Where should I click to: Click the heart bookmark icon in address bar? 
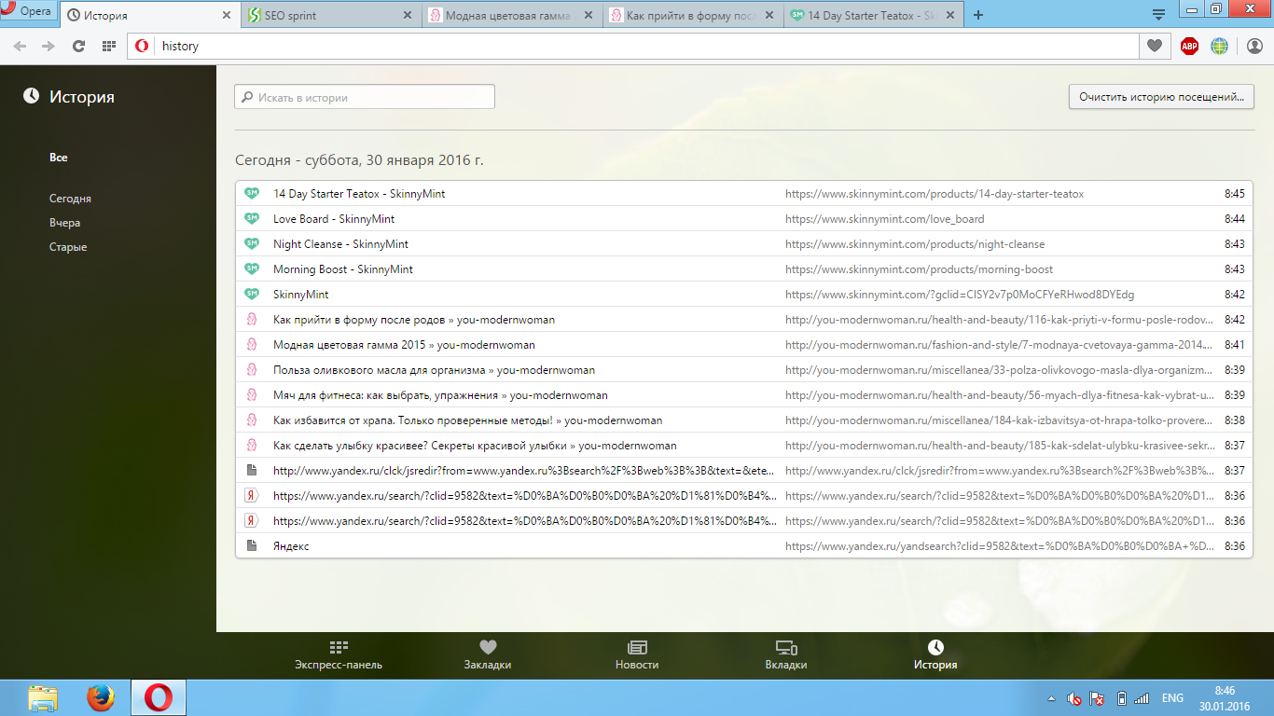point(1155,46)
